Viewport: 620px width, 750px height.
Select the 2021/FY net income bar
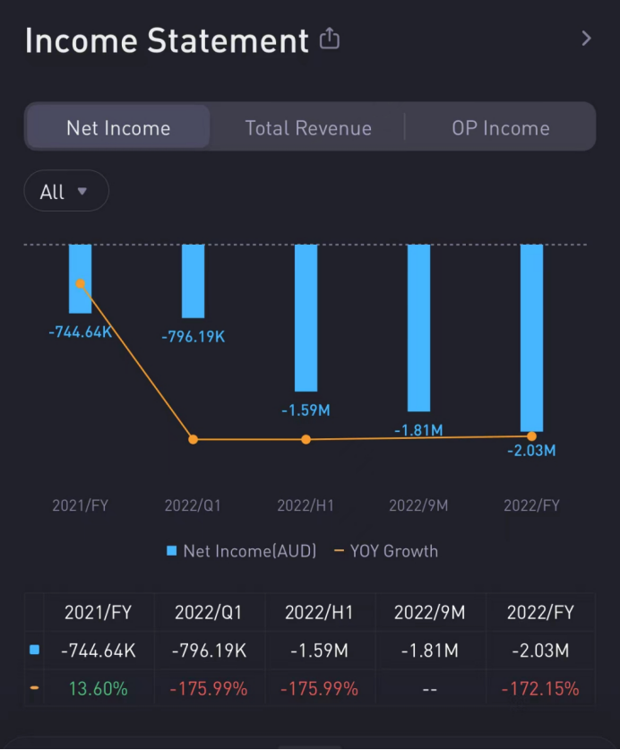coord(80,279)
